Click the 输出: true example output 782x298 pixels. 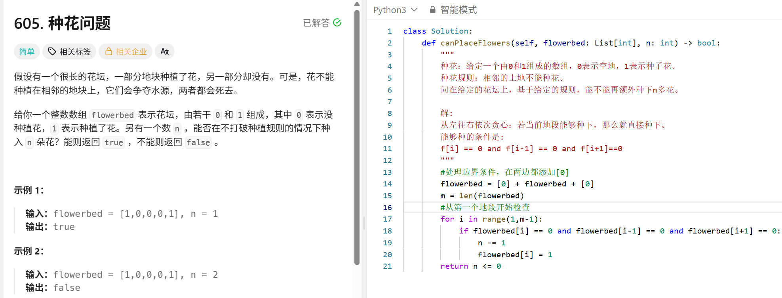[50, 227]
